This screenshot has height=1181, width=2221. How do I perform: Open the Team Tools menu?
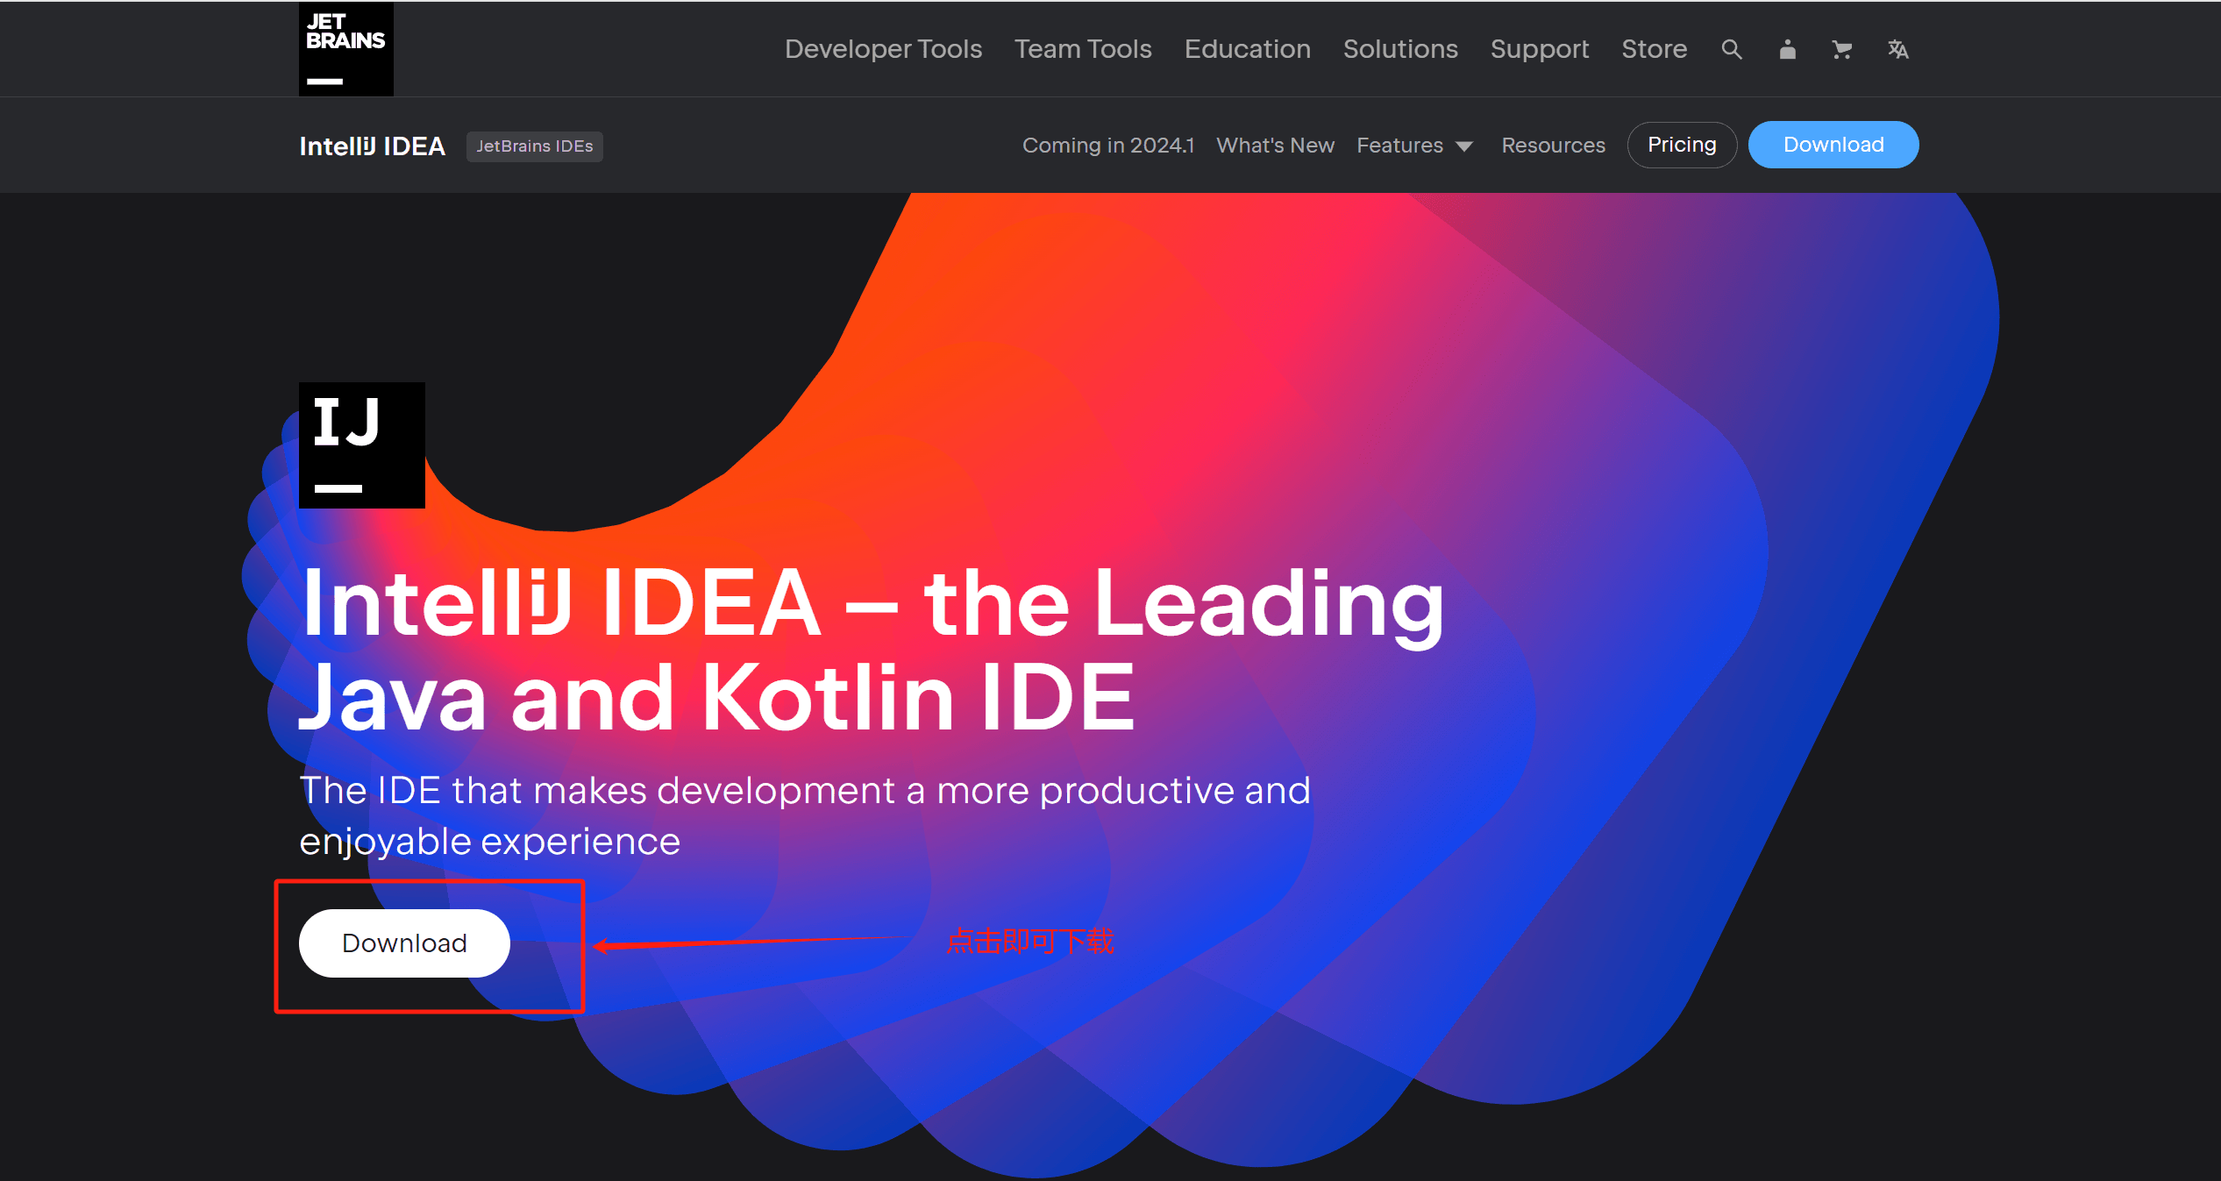click(1083, 49)
